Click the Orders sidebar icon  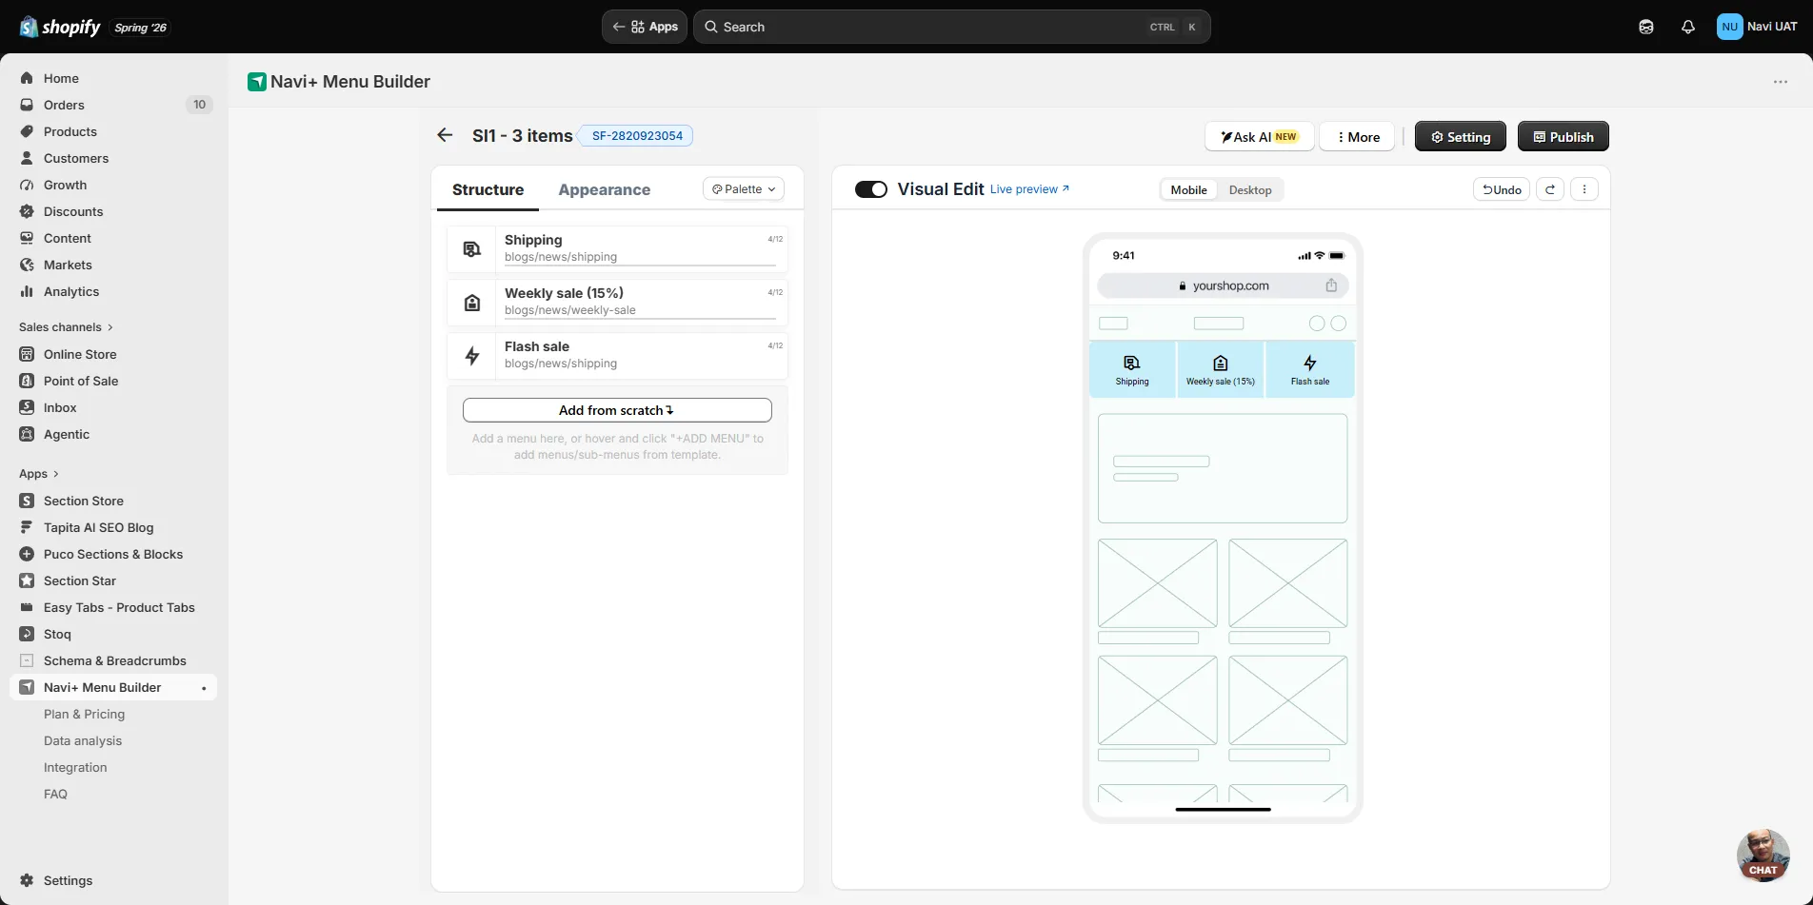[27, 105]
